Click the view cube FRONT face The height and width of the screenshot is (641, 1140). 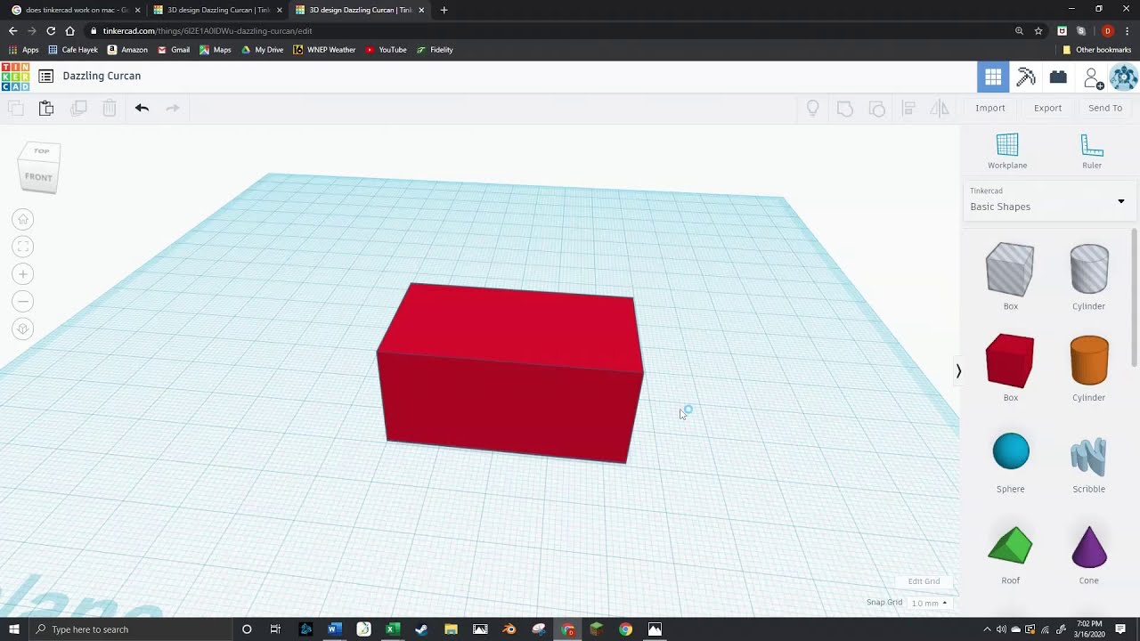tap(38, 177)
